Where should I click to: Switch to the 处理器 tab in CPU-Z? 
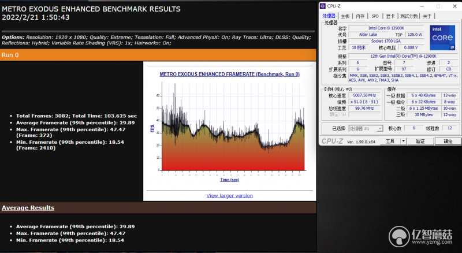click(329, 16)
